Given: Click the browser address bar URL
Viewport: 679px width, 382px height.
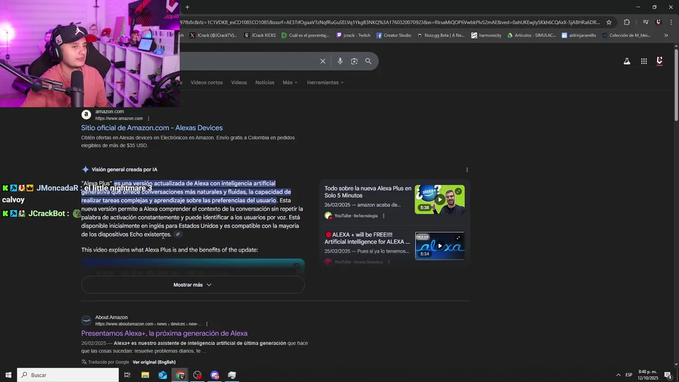Looking at the screenshot, I should click(390, 22).
